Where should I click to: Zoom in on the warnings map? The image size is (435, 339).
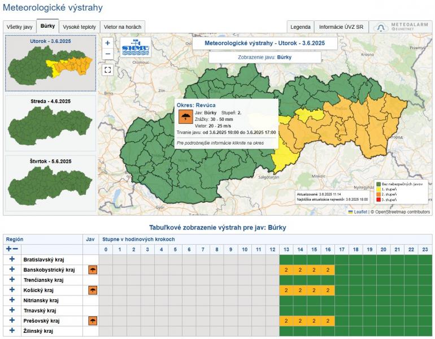pos(108,43)
